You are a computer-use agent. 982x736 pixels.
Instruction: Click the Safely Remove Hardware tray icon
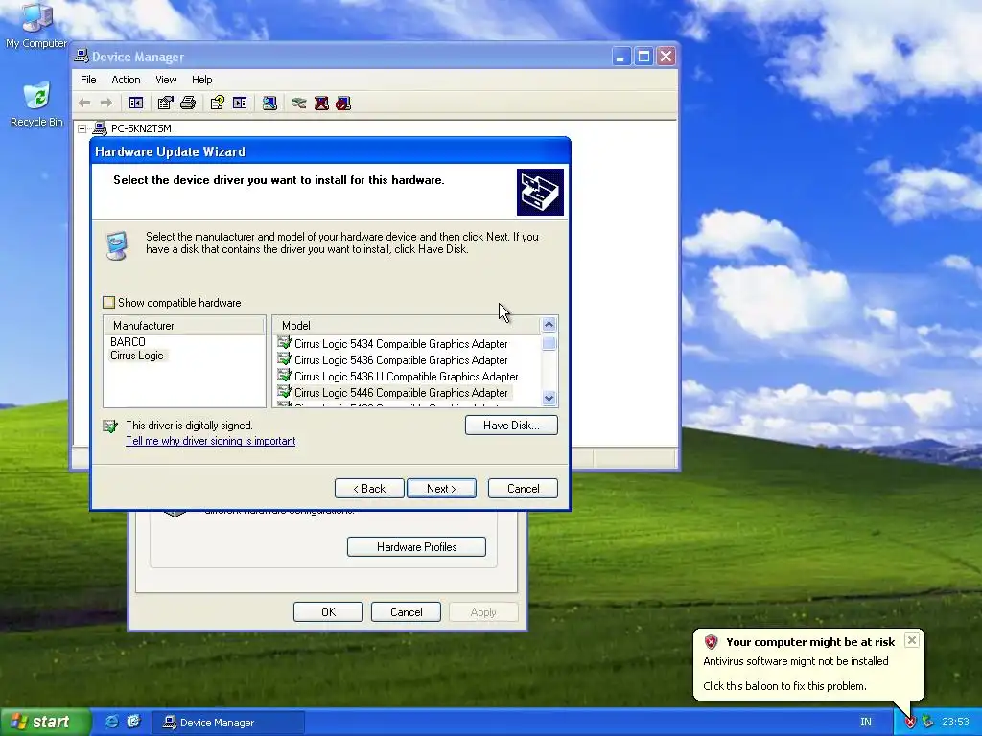[x=927, y=723]
